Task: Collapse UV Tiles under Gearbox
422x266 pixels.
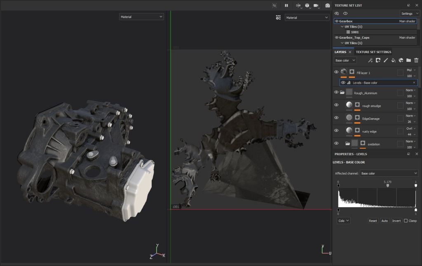Action: [x=342, y=27]
